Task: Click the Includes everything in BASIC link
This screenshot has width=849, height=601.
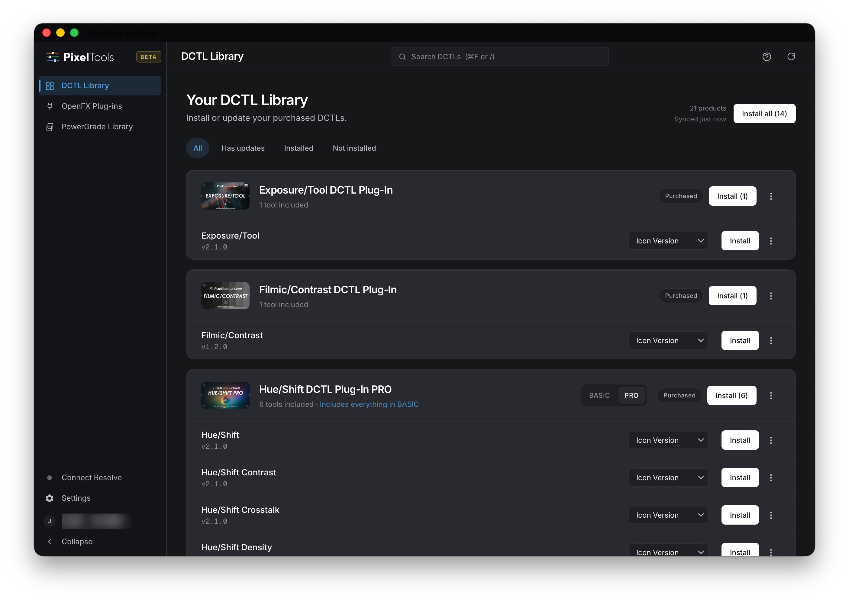Action: coord(369,404)
